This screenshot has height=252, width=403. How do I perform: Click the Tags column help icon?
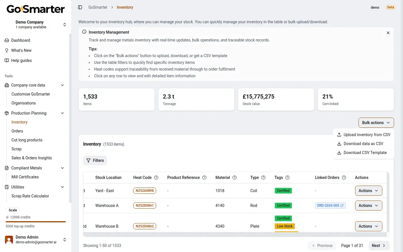coord(287,177)
